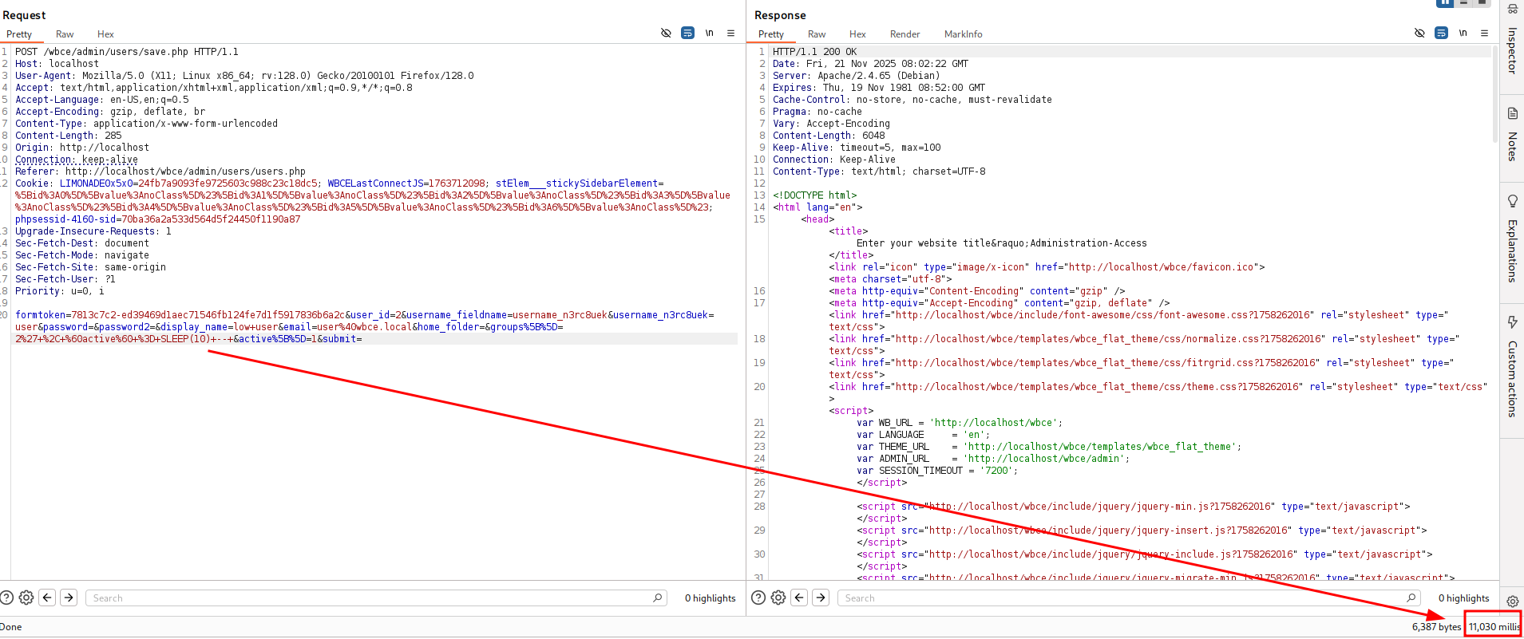Click the SLEEP(10) payload line in request body

pos(188,339)
